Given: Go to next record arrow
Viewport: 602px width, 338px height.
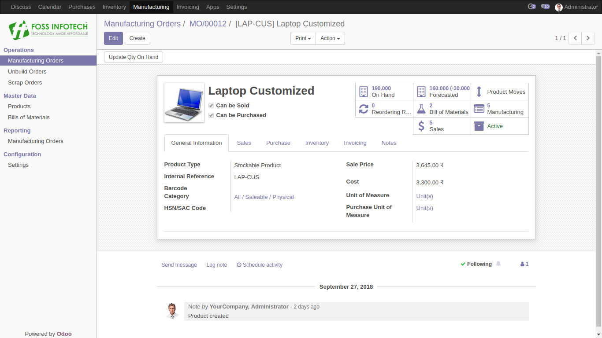Looking at the screenshot, I should click(x=588, y=38).
